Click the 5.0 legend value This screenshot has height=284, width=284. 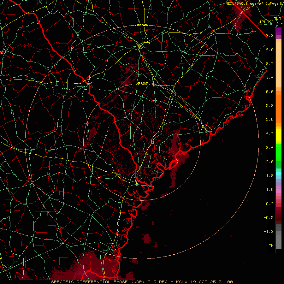[270, 120]
